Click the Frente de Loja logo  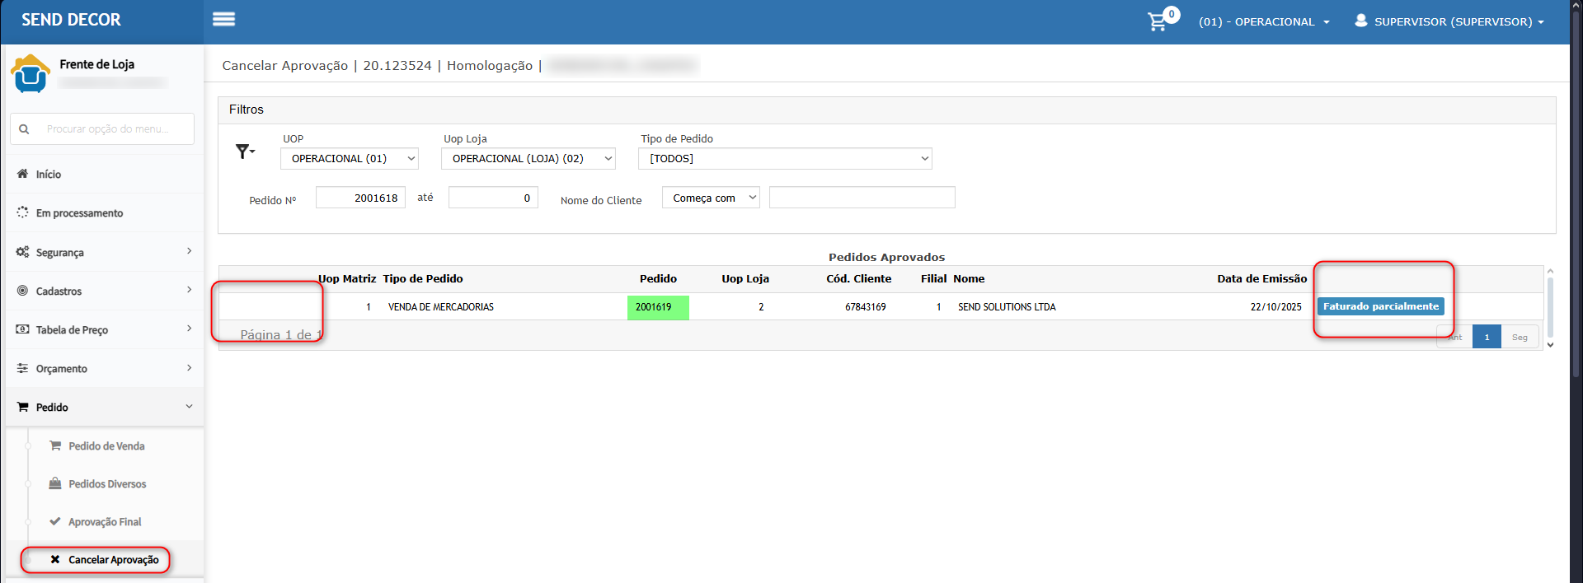click(31, 74)
